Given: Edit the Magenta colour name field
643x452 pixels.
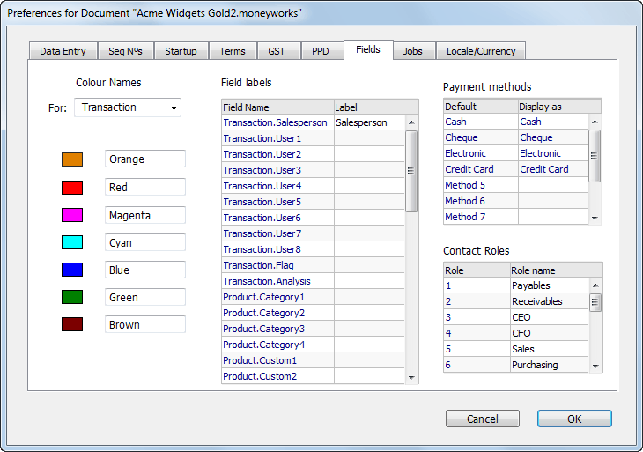Looking at the screenshot, I should pos(145,215).
